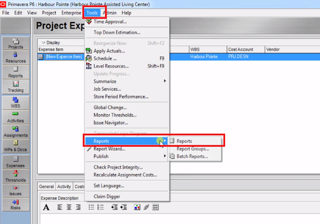Sort by Cost Account column header

[245, 49]
